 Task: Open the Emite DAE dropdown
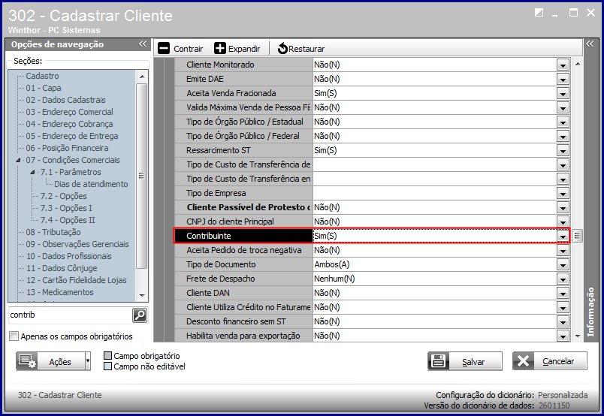tap(563, 80)
